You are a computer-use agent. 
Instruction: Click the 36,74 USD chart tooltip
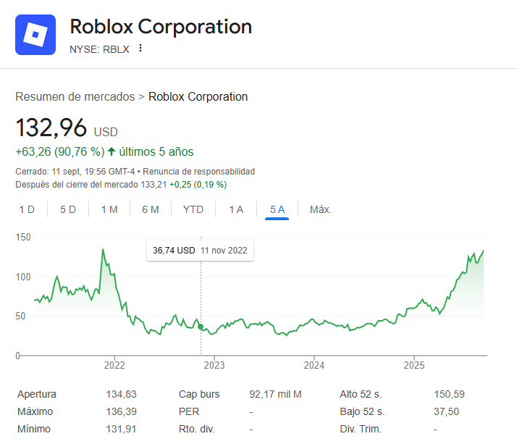[200, 251]
